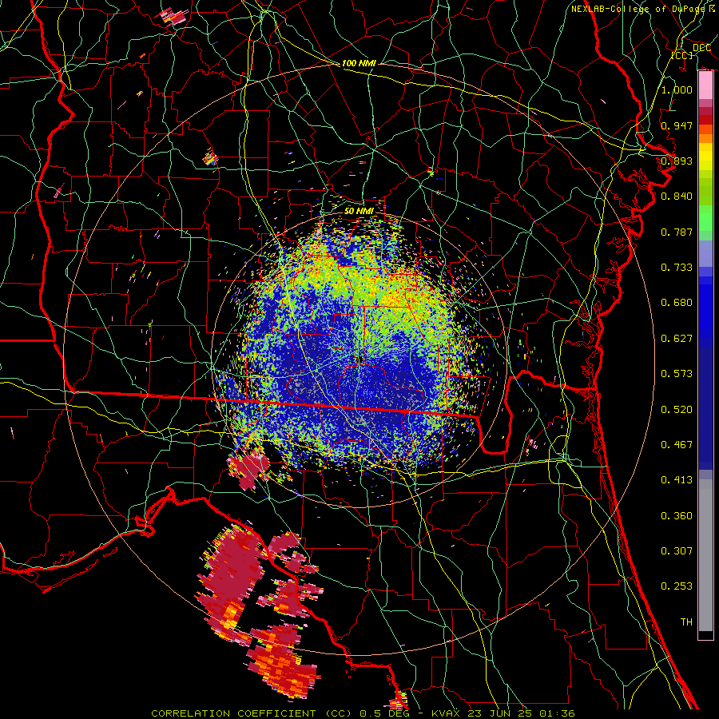Click the "23 JUN 25" date in caption

click(x=500, y=713)
